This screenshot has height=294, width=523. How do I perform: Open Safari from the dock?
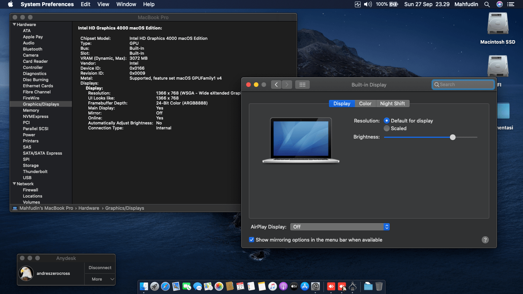coord(165,286)
